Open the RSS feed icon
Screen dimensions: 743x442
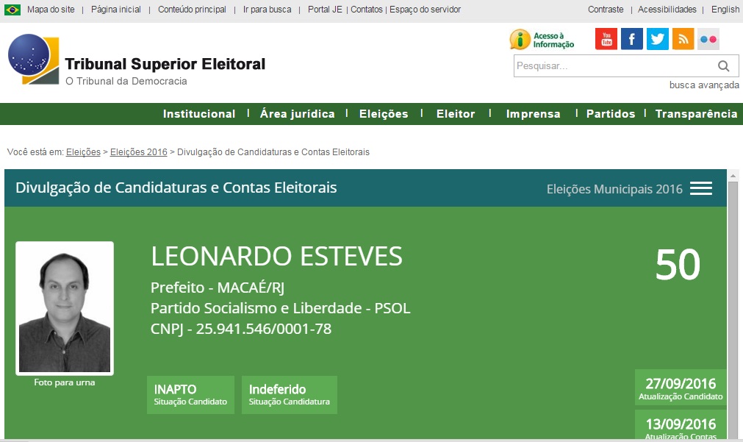pos(683,39)
